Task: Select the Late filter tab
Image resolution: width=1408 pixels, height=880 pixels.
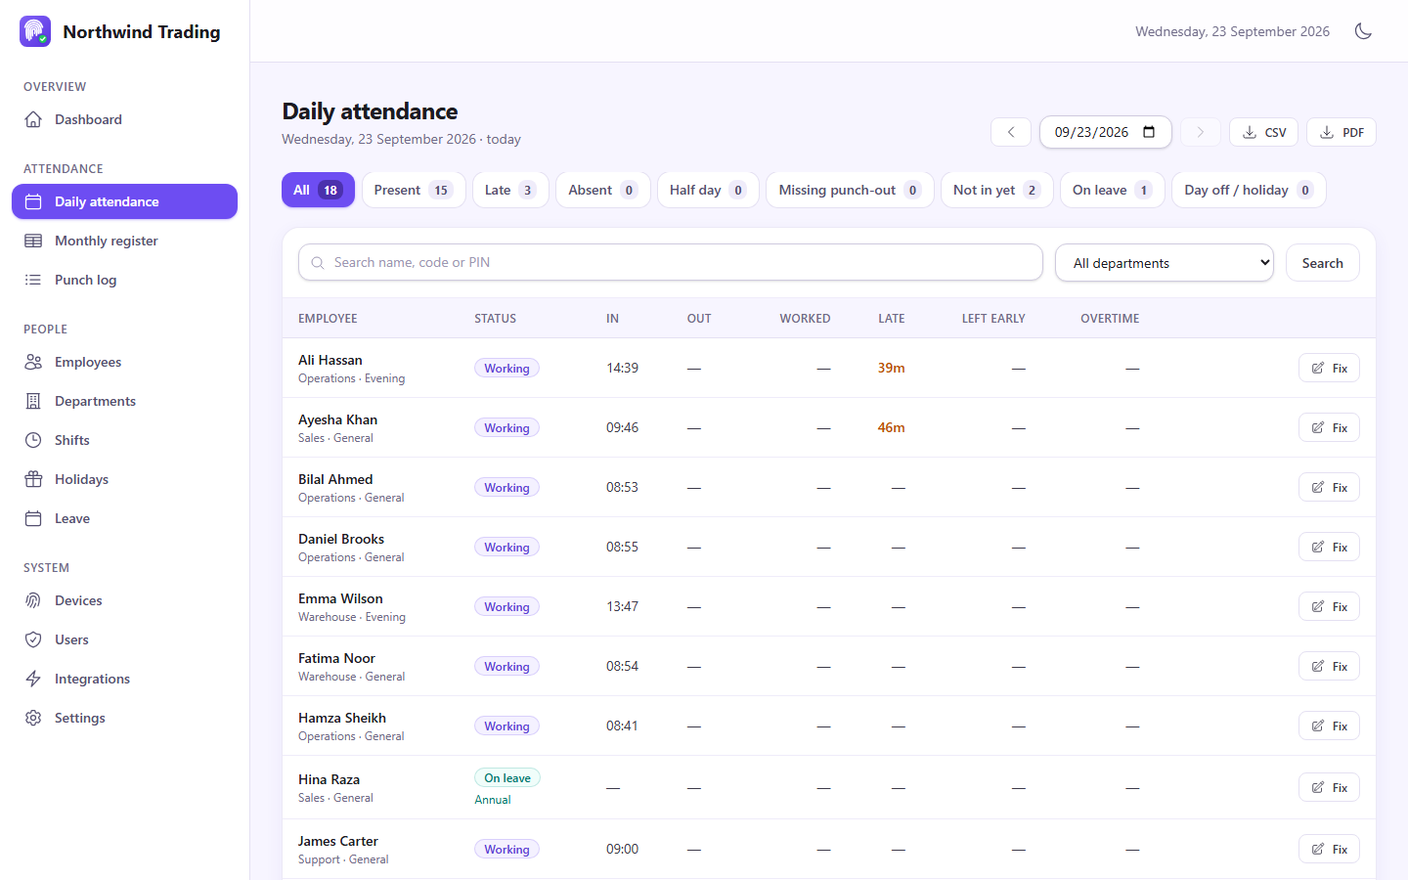Action: pyautogui.click(x=510, y=190)
